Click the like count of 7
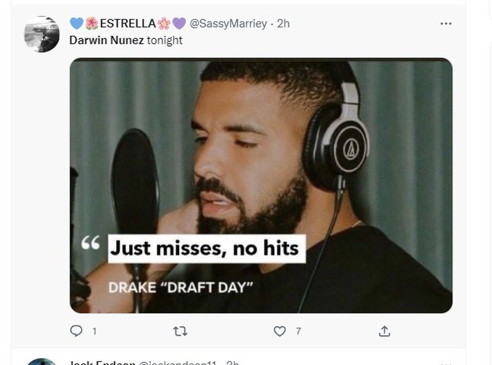The image size is (492, 365). 298,331
